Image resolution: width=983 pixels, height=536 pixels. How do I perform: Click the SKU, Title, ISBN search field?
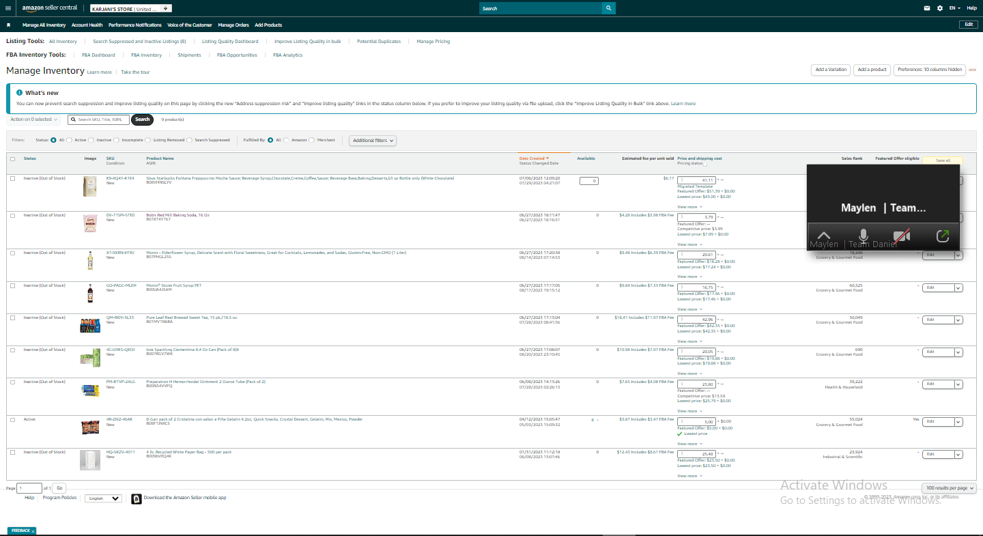point(100,119)
